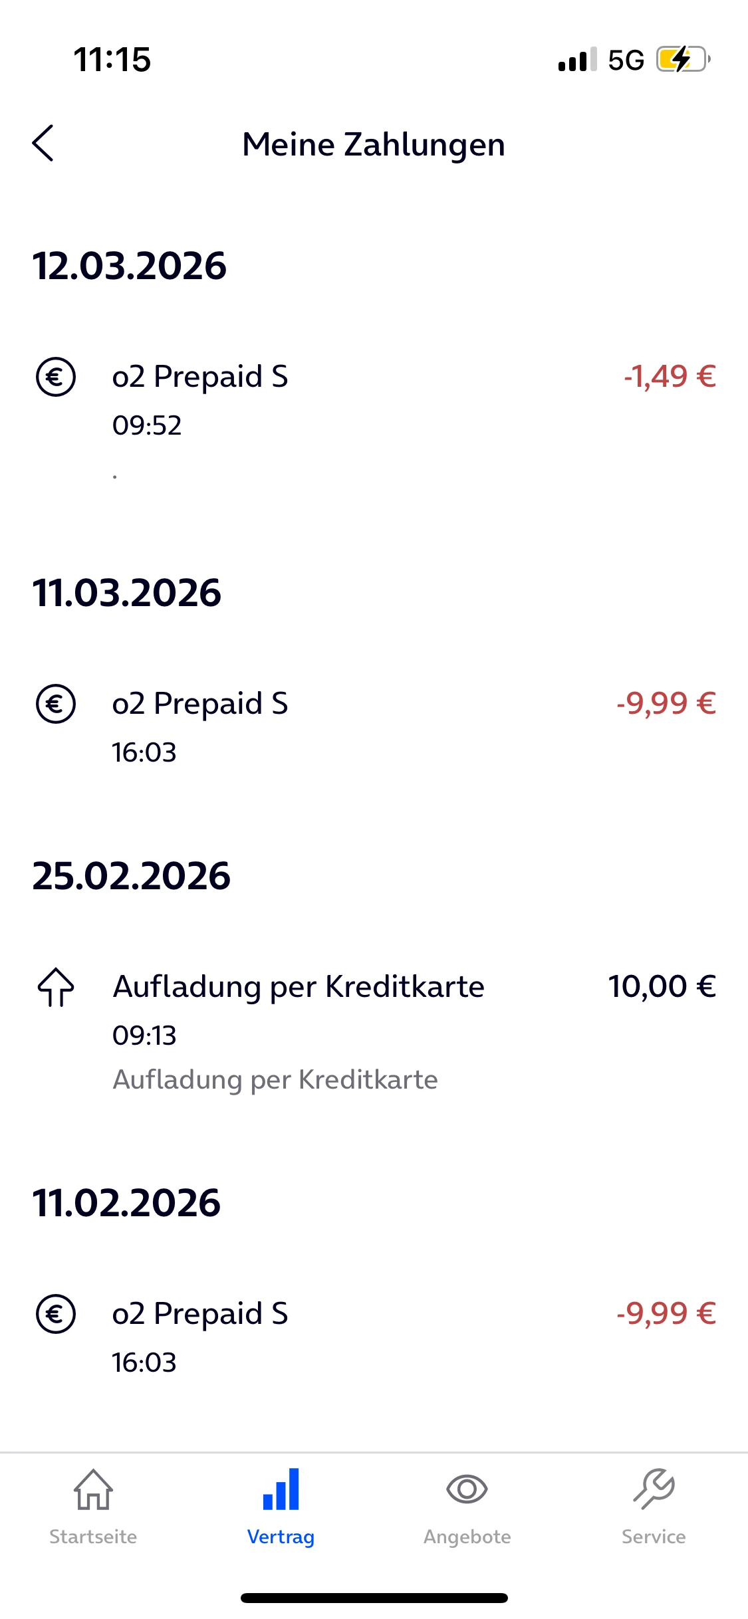
Task: Tap the 10,00 € top-up amount
Action: [662, 987]
